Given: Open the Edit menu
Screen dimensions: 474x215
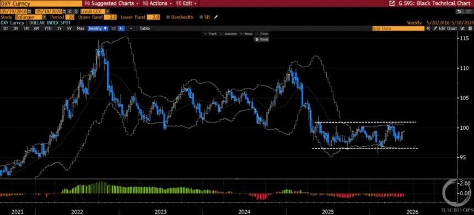Looking at the screenshot, I should (x=186, y=3).
